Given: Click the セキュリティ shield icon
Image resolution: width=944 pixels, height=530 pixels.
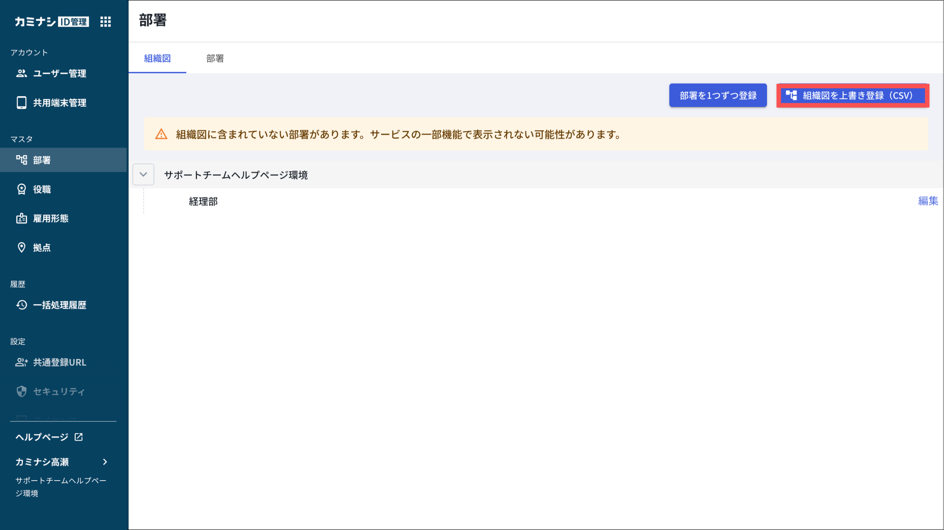Looking at the screenshot, I should point(21,391).
